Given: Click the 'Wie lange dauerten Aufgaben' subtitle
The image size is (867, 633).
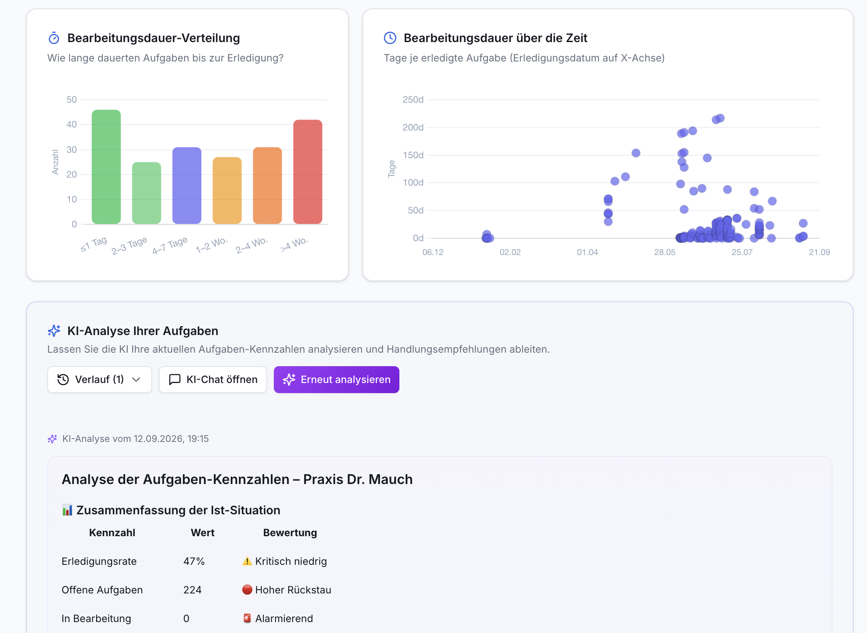Looking at the screenshot, I should click(165, 58).
